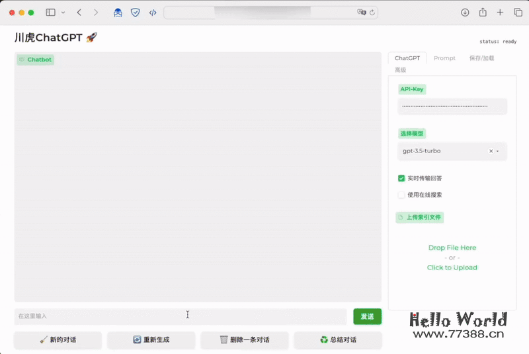Reload the page with refresh icon
This screenshot has height=354, width=529.
372,13
